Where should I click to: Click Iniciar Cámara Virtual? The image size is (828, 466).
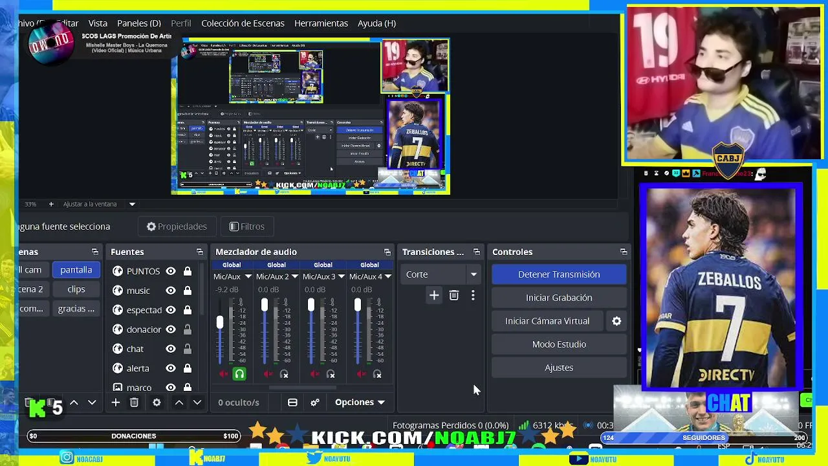(547, 321)
